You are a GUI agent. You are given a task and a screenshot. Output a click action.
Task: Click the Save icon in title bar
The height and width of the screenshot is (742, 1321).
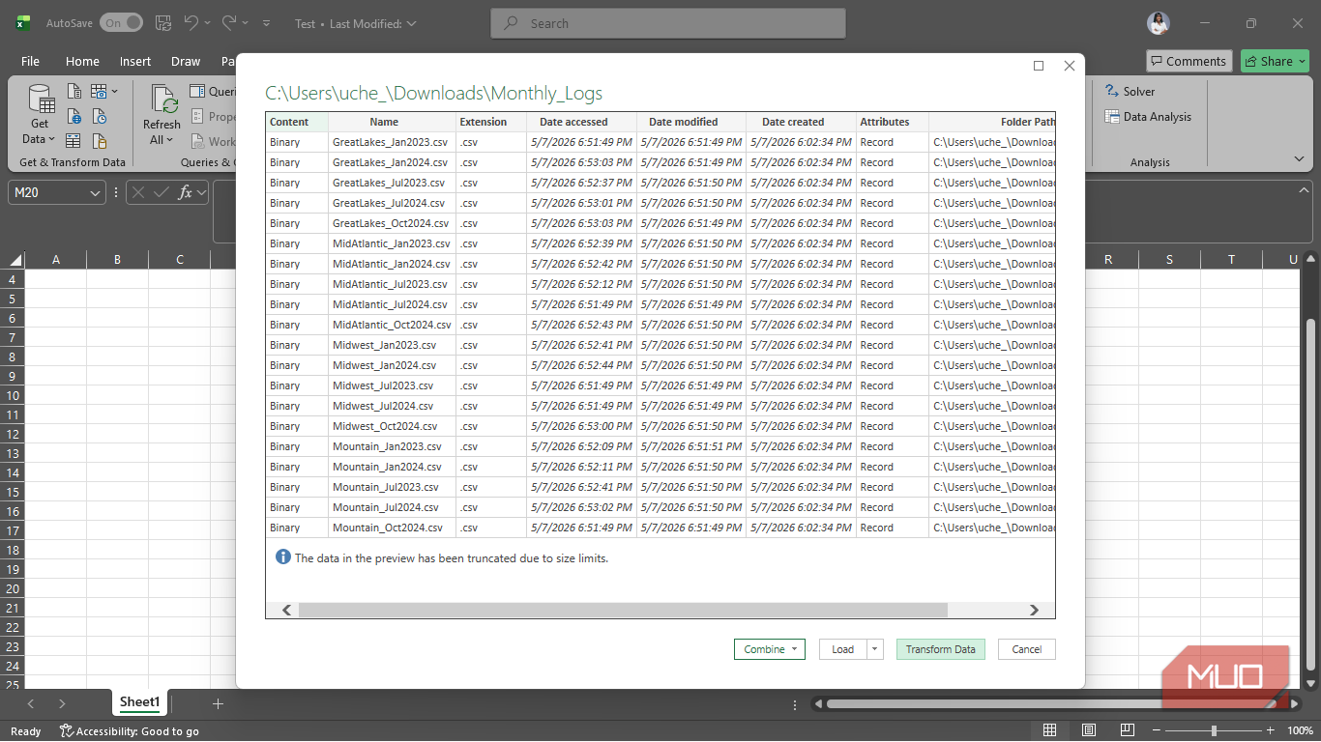[163, 23]
